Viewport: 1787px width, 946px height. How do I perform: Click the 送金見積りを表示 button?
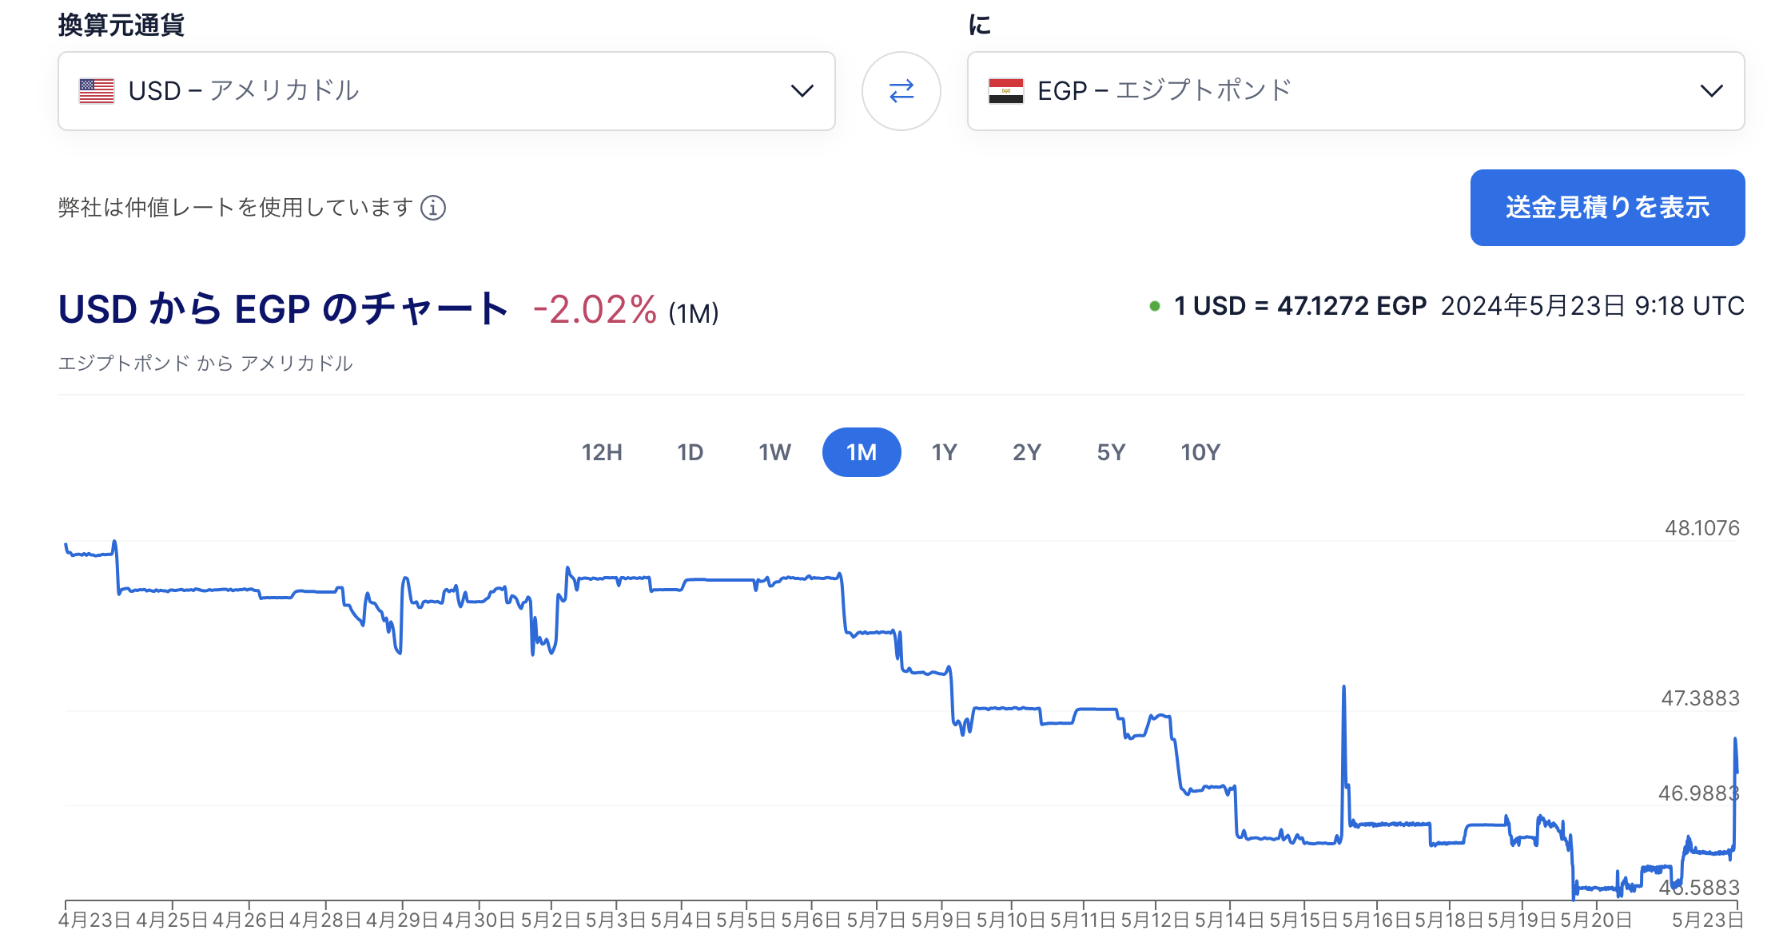click(x=1607, y=208)
